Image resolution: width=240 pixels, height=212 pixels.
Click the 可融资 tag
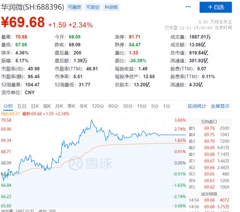(74, 7)
